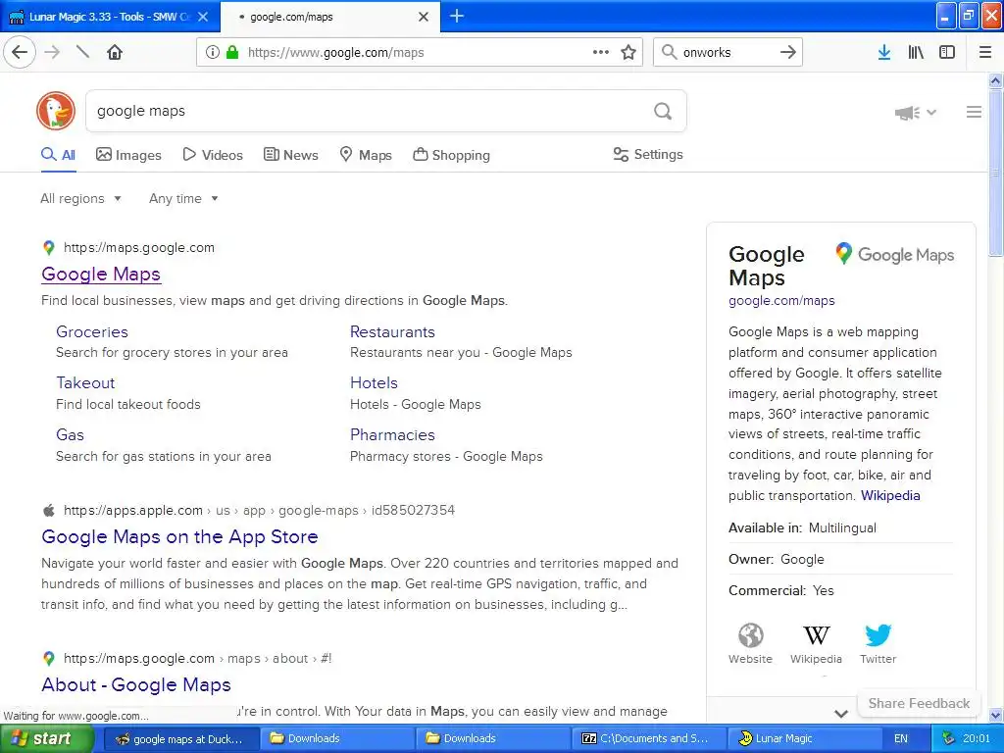Open google.com/maps link in infobox
This screenshot has height=753, width=1004.
781,300
